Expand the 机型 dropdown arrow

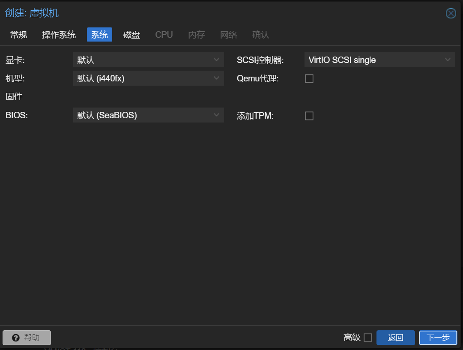(216, 78)
